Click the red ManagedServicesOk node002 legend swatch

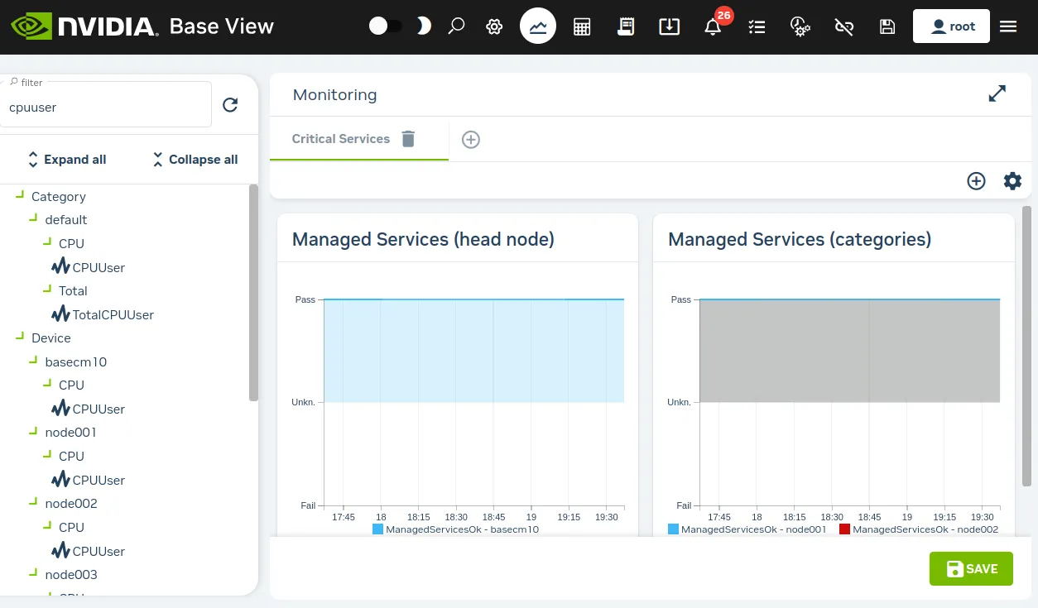coord(845,529)
